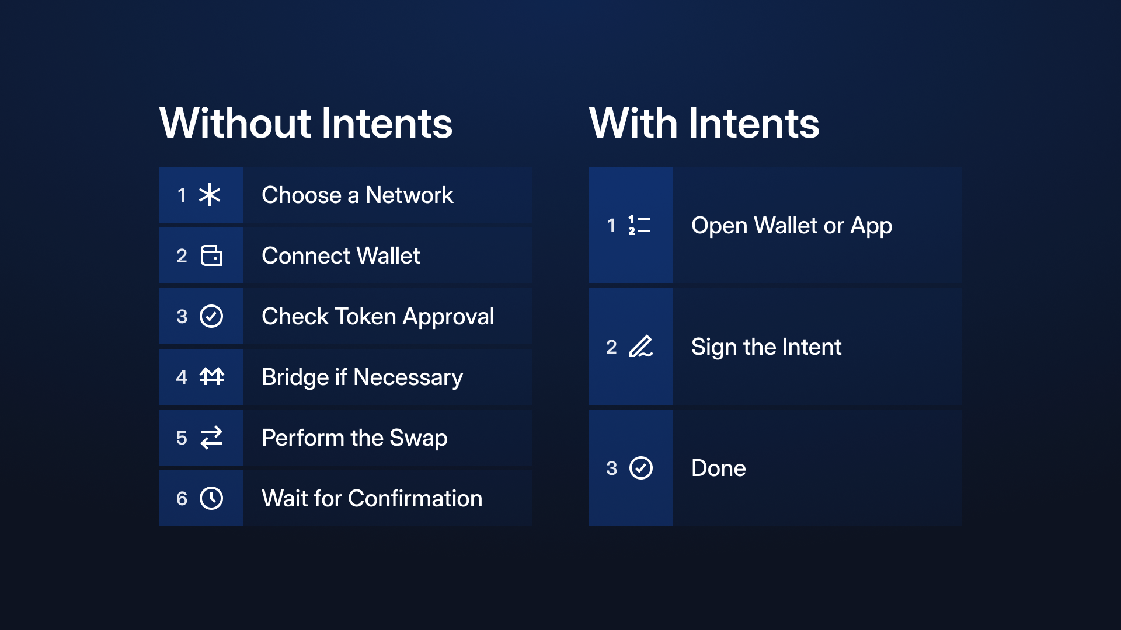Click the Without Intents heading
The height and width of the screenshot is (630, 1121).
(x=306, y=123)
